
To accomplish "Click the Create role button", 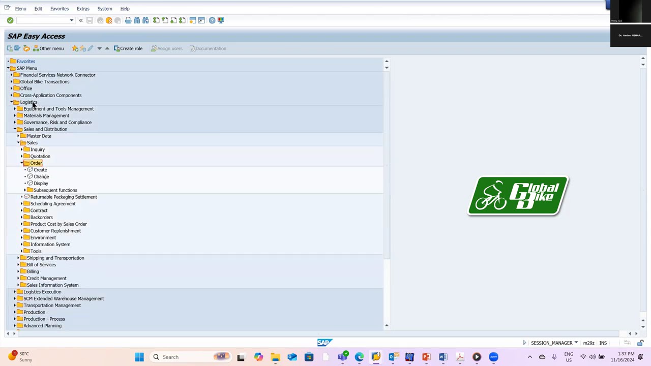I will coord(128,48).
